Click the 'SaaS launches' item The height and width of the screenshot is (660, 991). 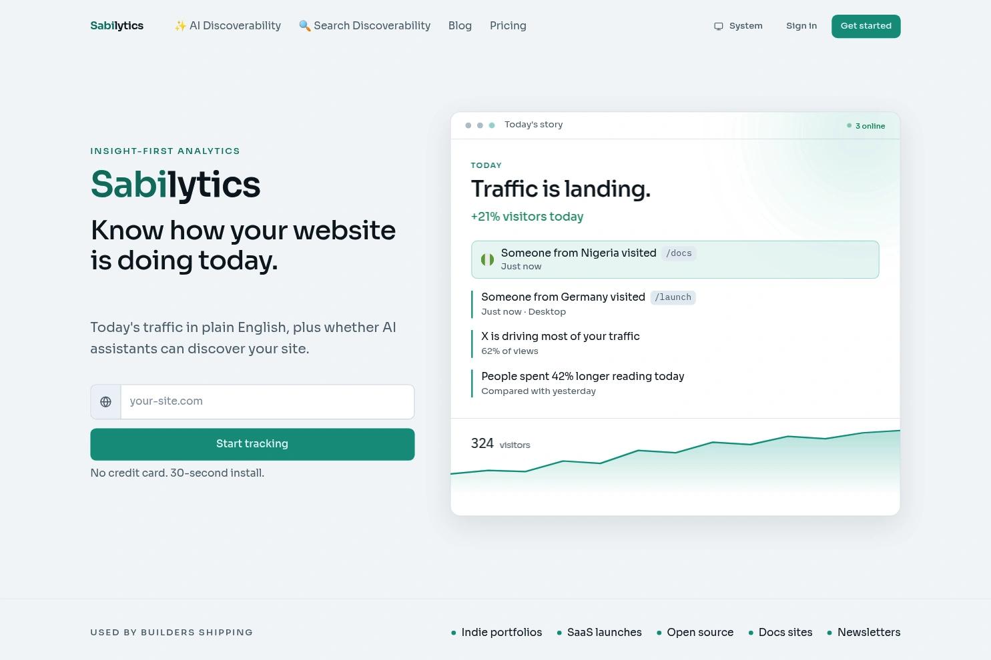pyautogui.click(x=599, y=633)
